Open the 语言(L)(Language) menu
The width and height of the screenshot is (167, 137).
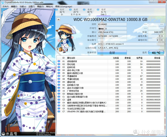(63, 7)
